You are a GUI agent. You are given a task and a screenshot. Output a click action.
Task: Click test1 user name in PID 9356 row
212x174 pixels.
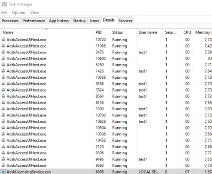coord(143,84)
